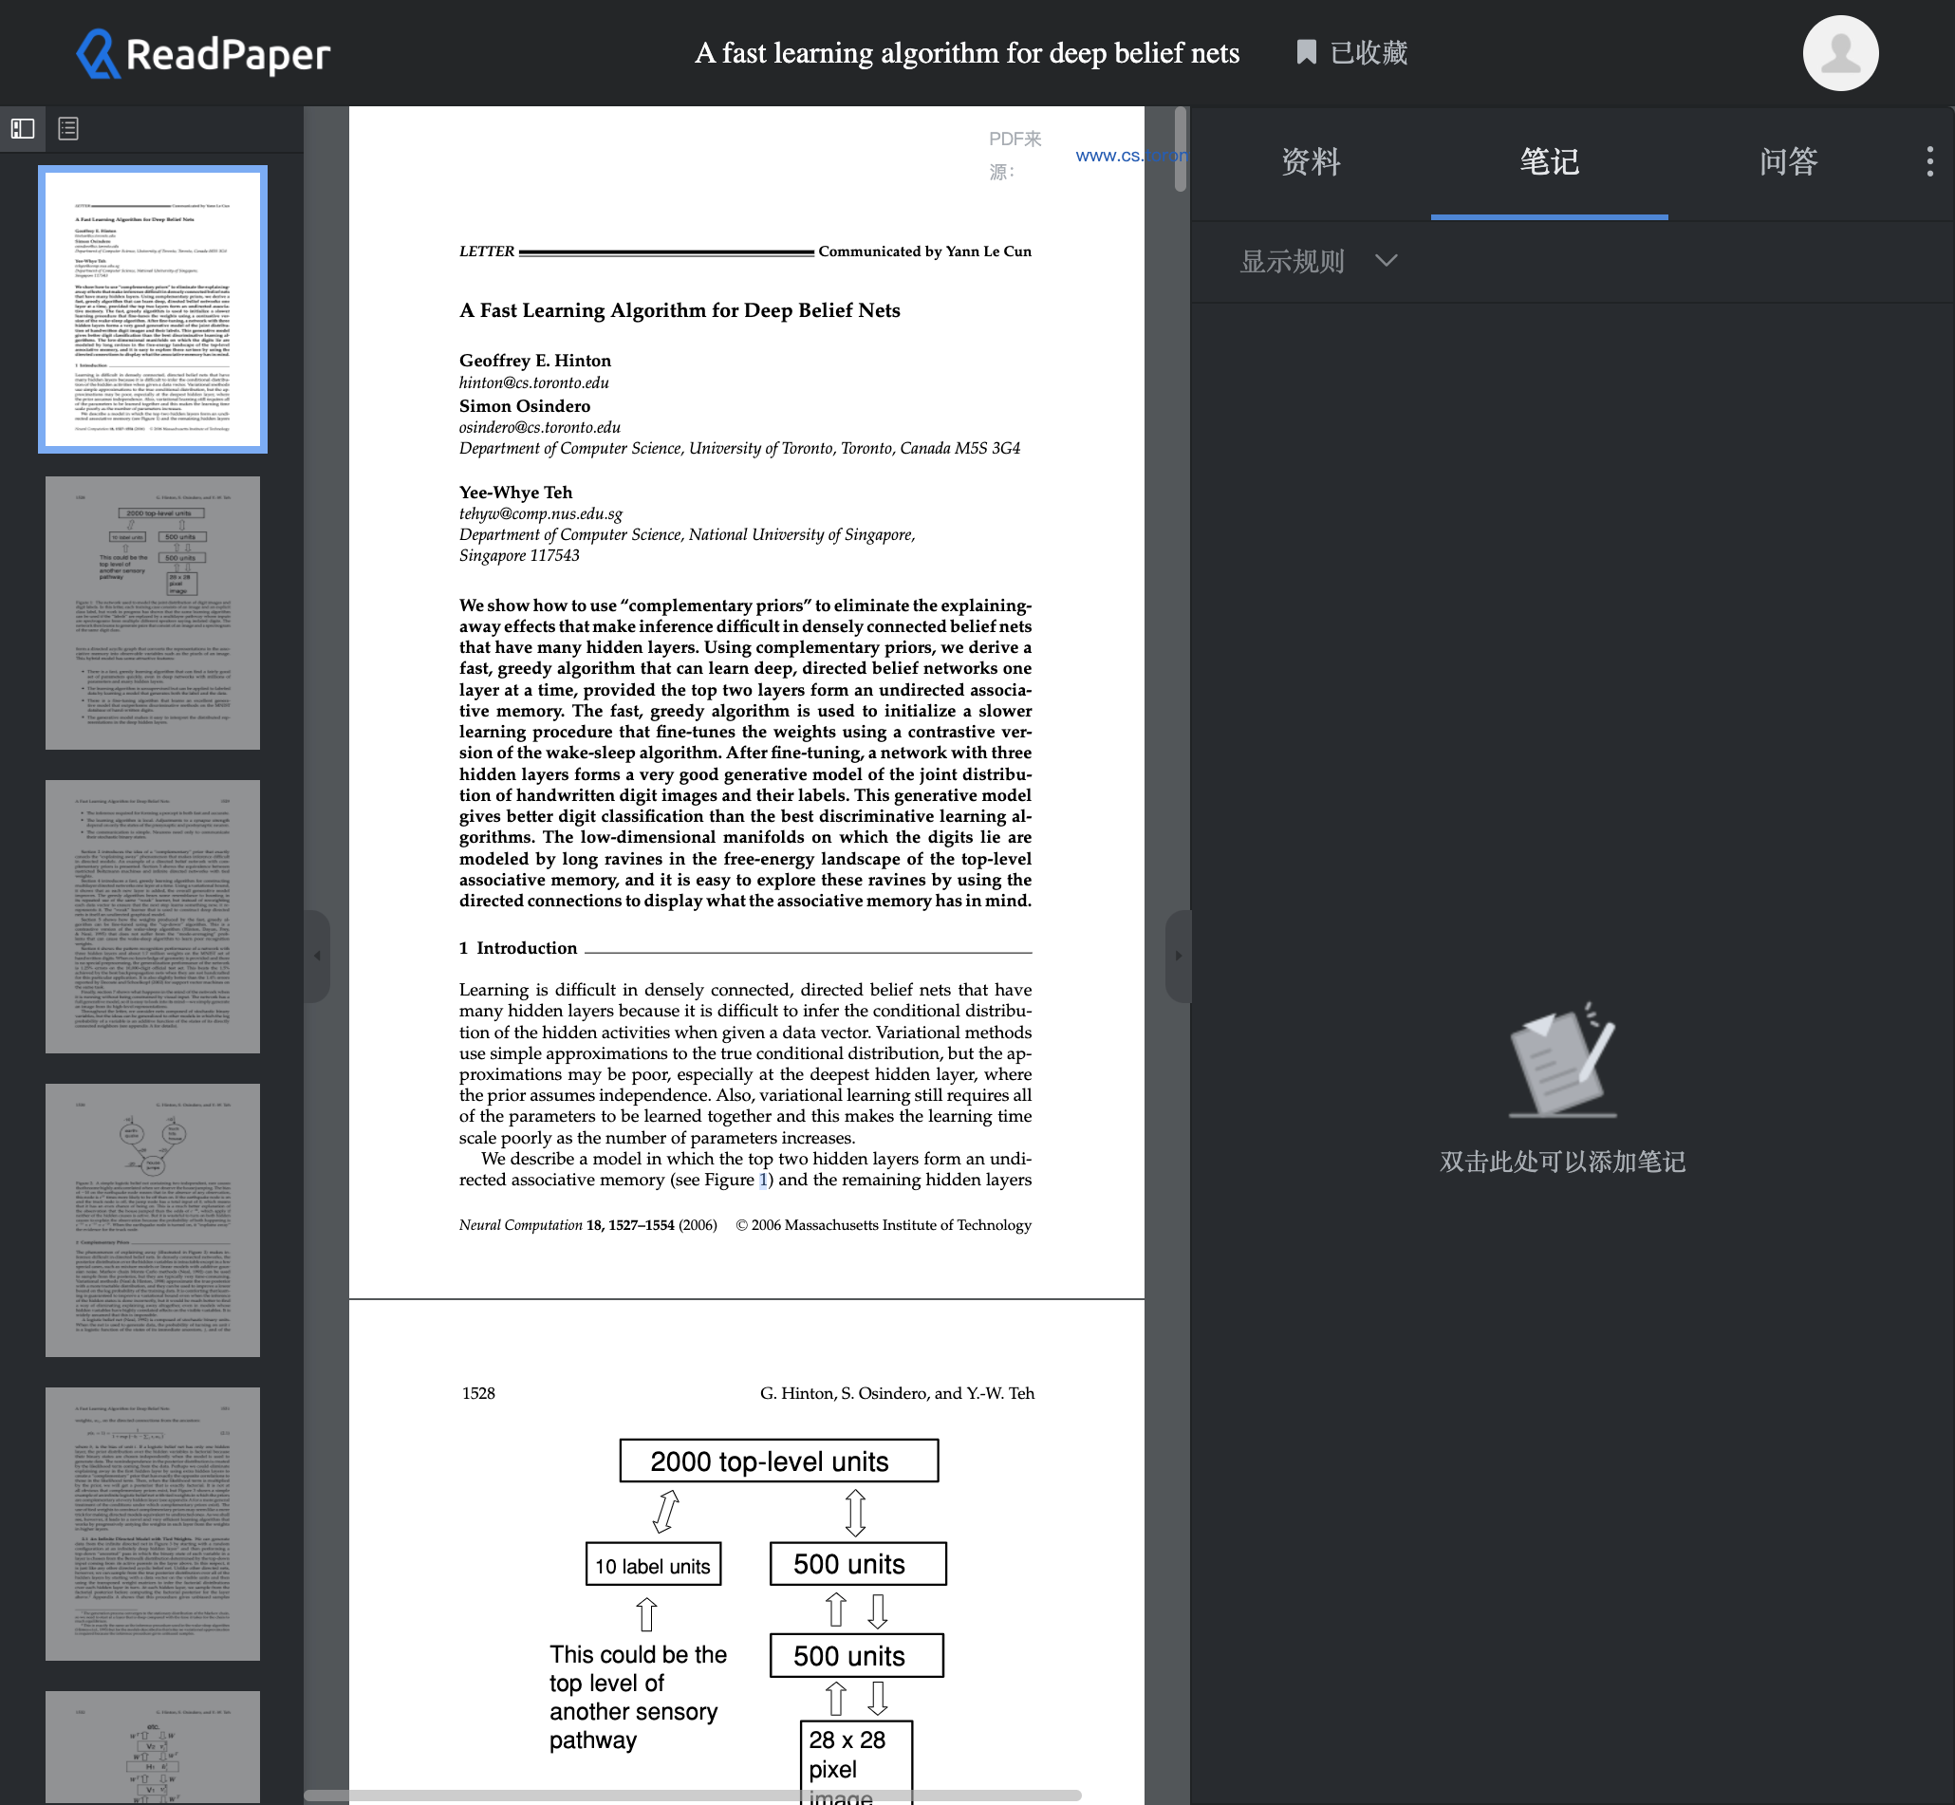
Task: Switch to the 资料 tab
Action: [x=1310, y=162]
